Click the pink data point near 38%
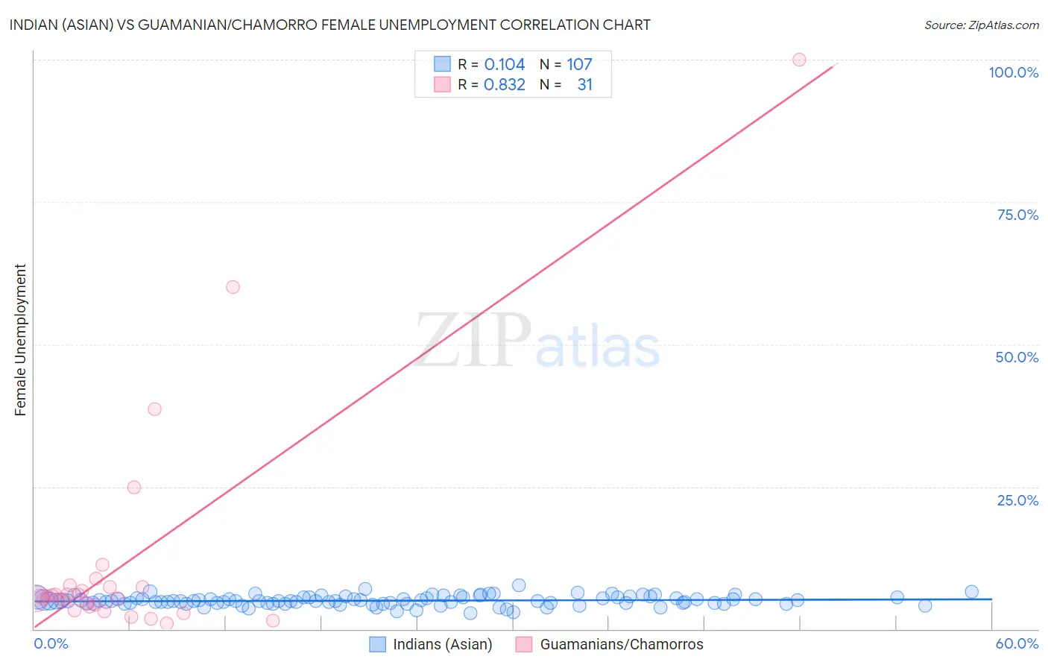The height and width of the screenshot is (665, 1048). coord(154,409)
